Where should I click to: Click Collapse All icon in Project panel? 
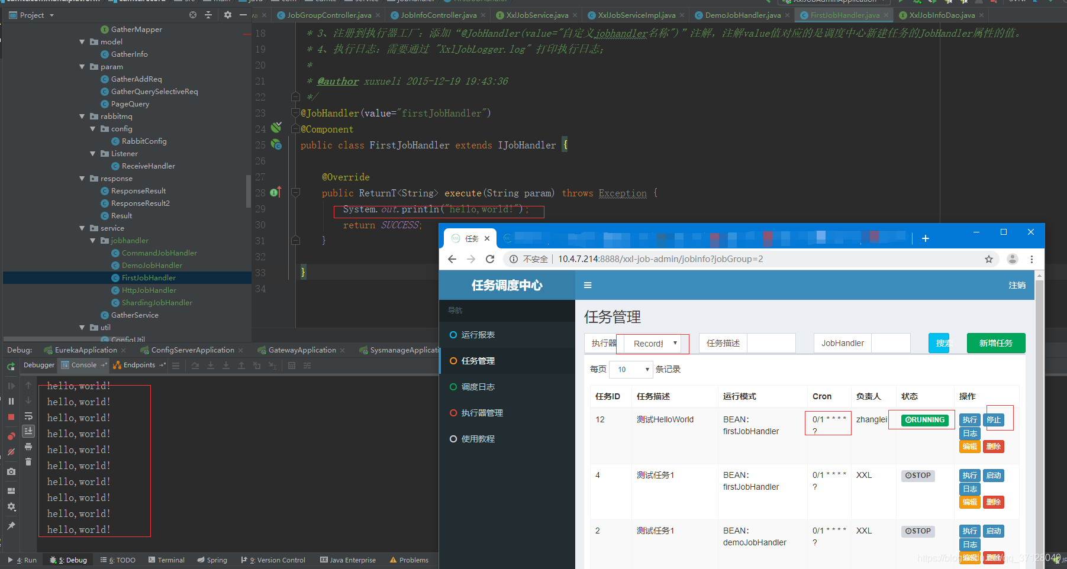click(208, 15)
